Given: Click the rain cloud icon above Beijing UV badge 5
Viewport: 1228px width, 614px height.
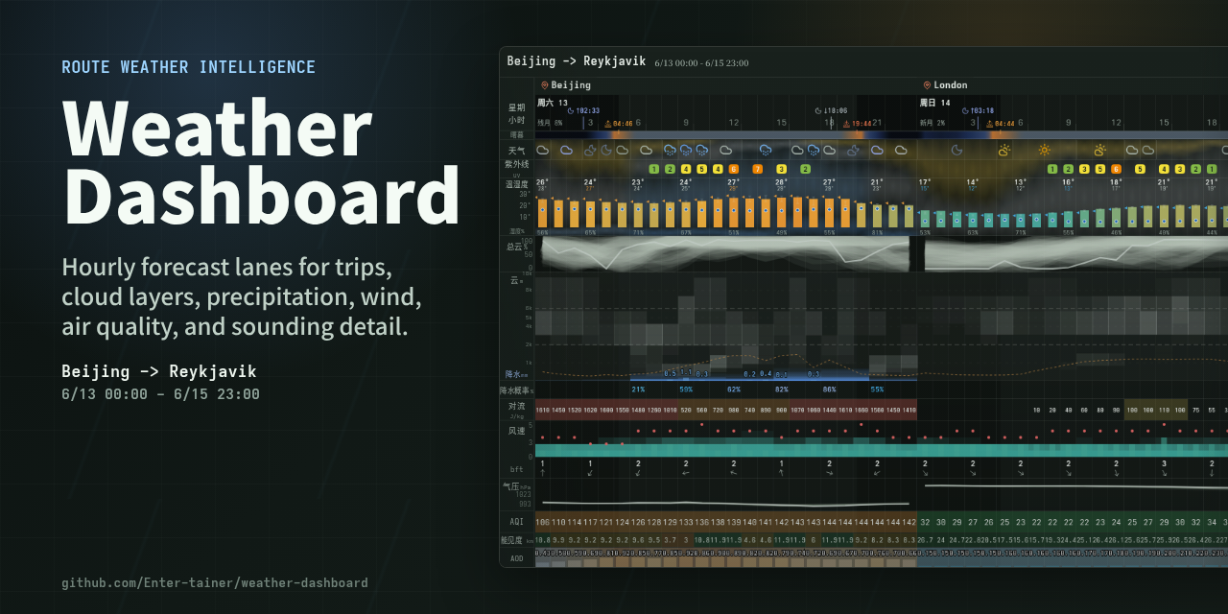Looking at the screenshot, I should tap(701, 150).
